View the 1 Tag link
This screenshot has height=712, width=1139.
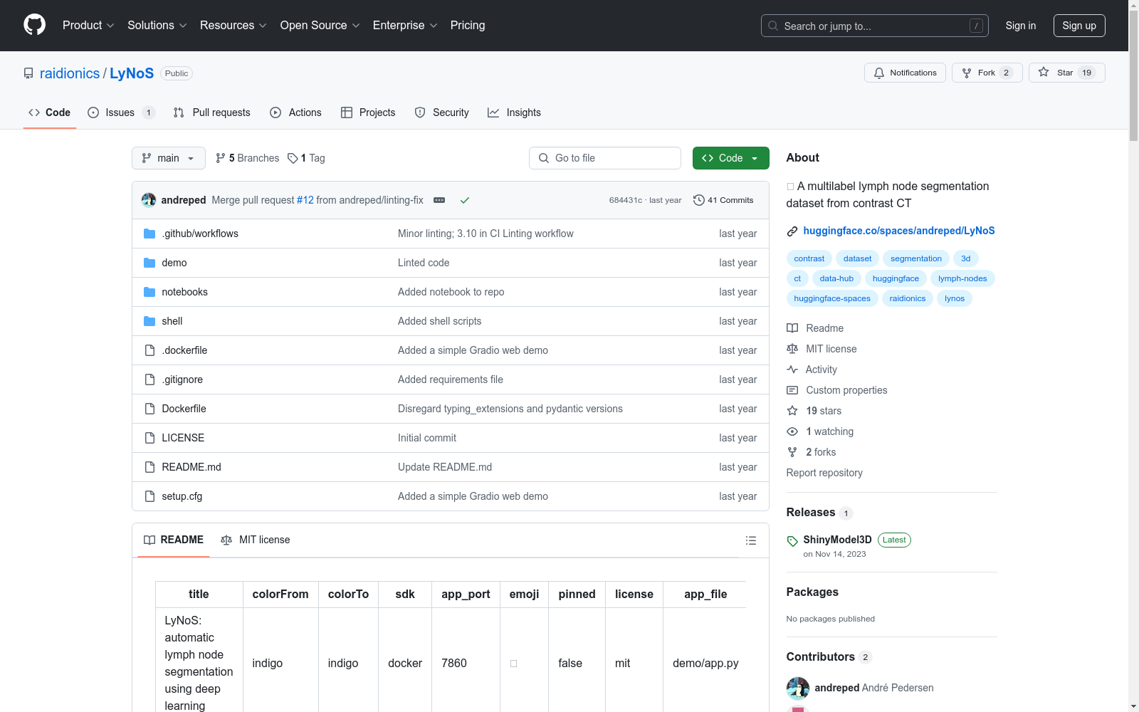pos(306,158)
